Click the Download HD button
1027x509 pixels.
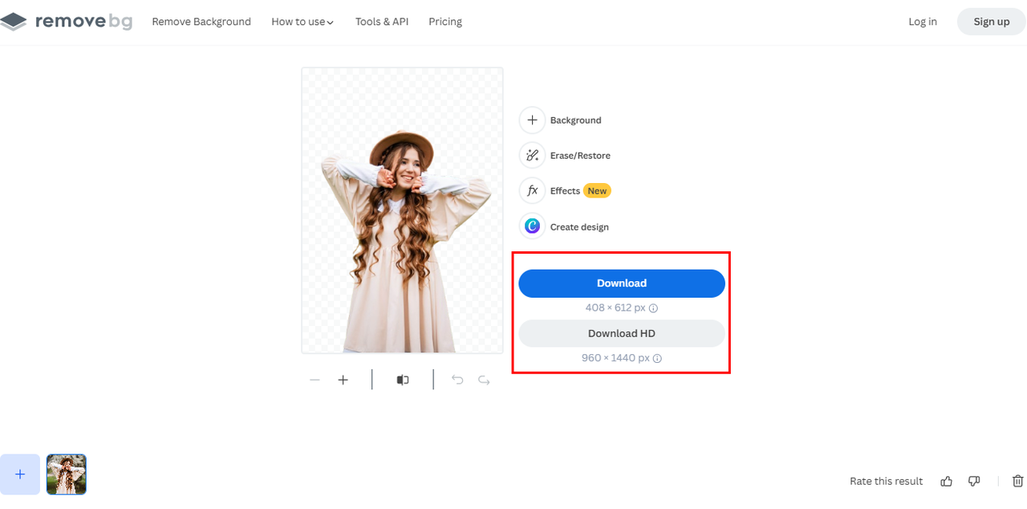click(622, 333)
